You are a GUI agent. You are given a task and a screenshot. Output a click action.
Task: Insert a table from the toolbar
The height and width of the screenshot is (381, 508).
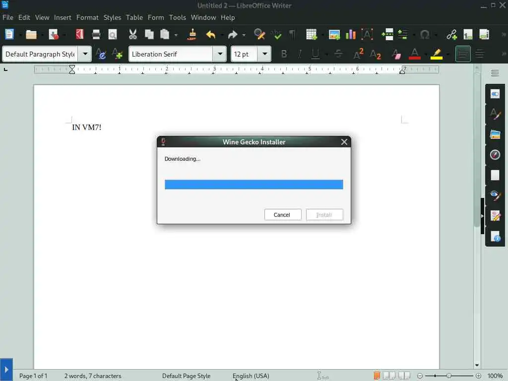312,34
